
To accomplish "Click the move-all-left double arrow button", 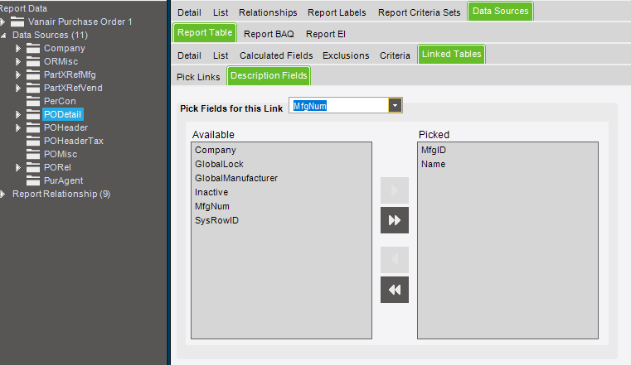I will (x=395, y=290).
